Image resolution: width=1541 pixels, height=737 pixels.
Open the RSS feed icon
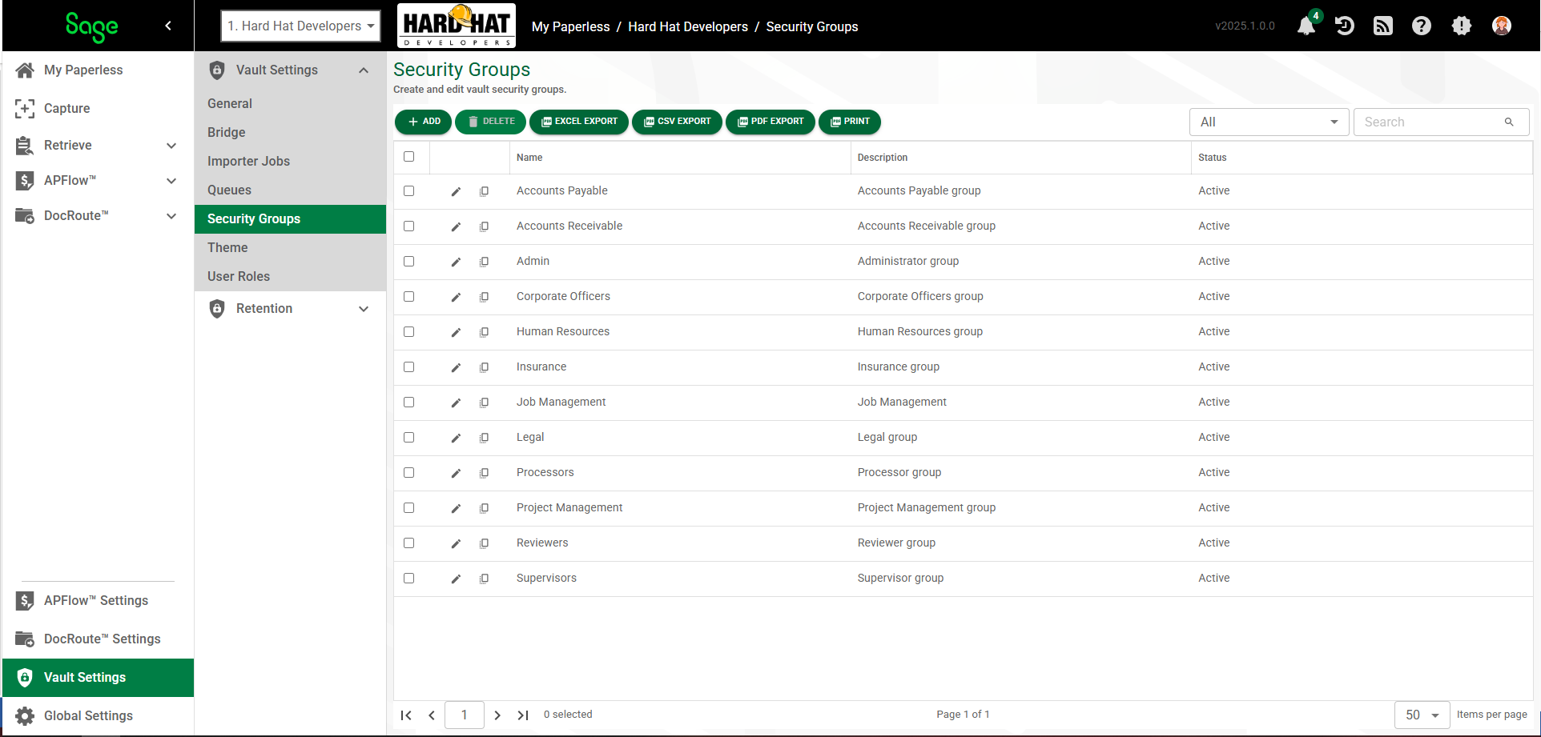(x=1383, y=26)
